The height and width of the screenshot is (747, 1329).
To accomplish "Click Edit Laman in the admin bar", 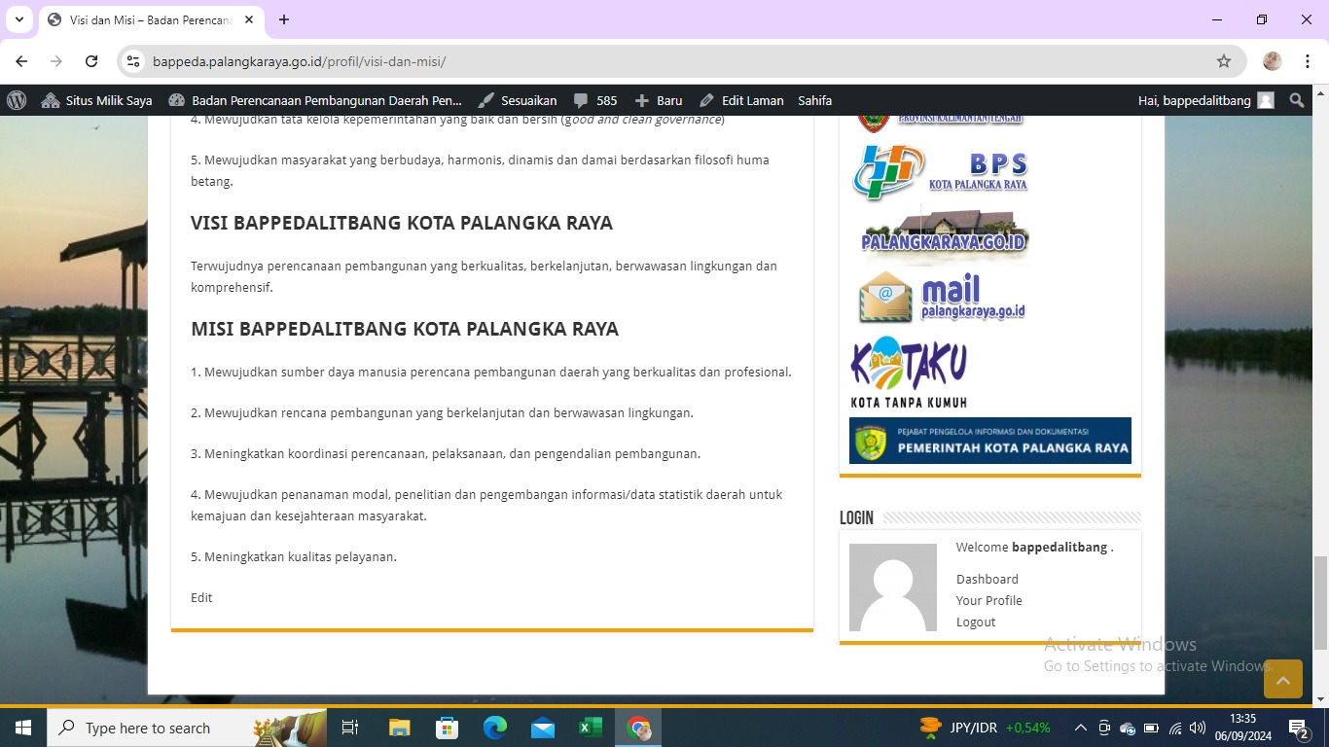I will (741, 100).
